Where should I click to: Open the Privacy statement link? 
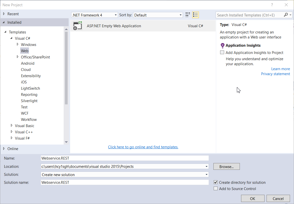click(276, 74)
